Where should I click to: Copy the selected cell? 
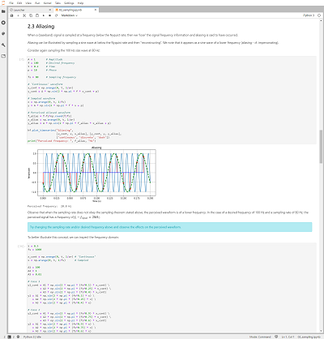pos(31,15)
